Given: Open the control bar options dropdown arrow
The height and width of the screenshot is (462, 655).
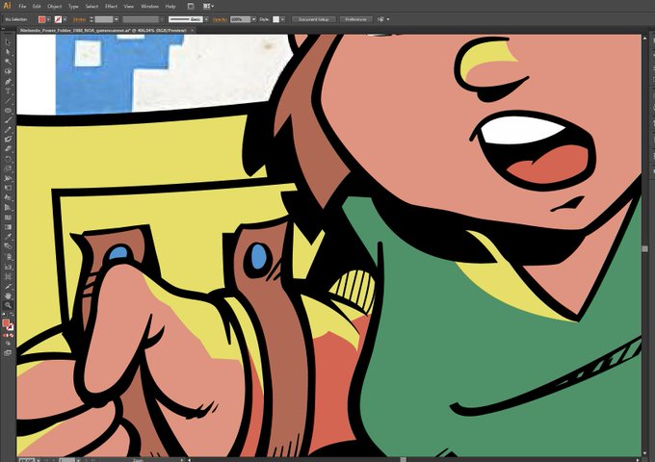Looking at the screenshot, I should (388, 19).
